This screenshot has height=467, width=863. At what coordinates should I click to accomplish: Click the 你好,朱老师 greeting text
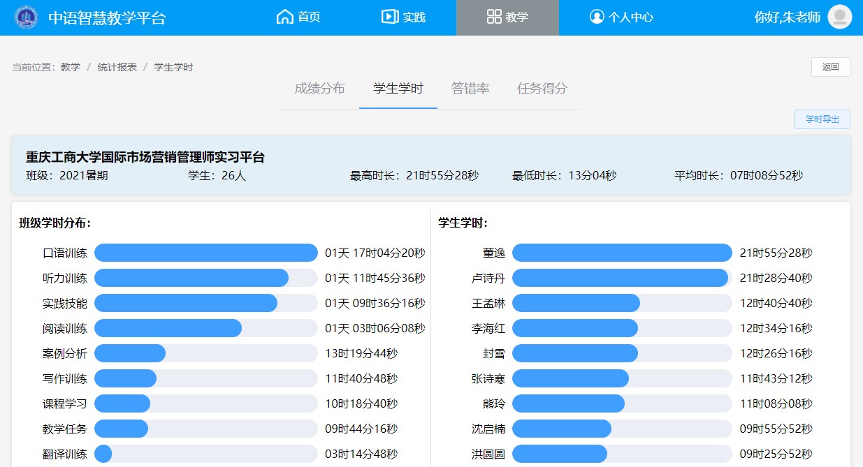(787, 17)
